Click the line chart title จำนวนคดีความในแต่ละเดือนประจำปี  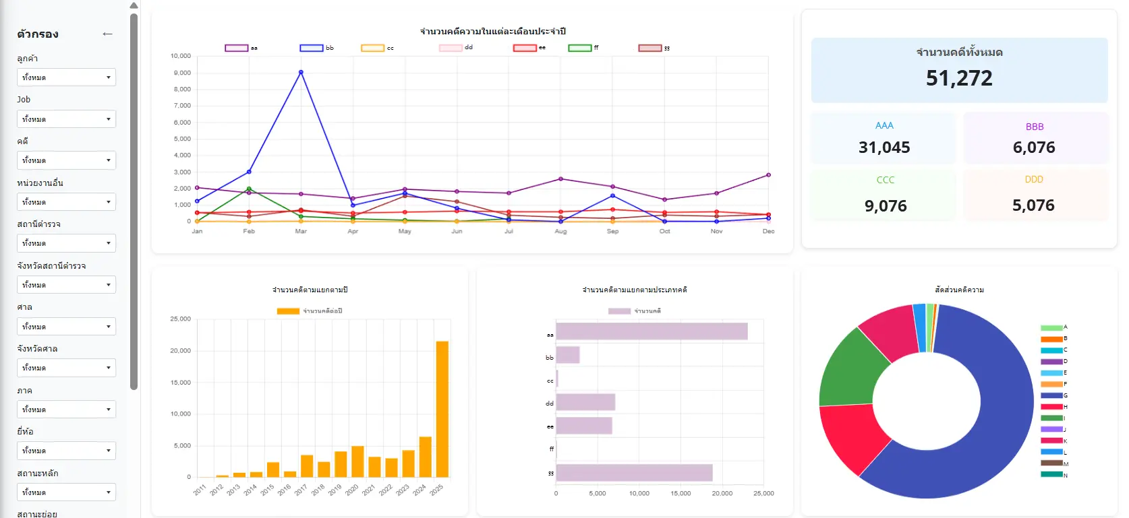point(493,32)
